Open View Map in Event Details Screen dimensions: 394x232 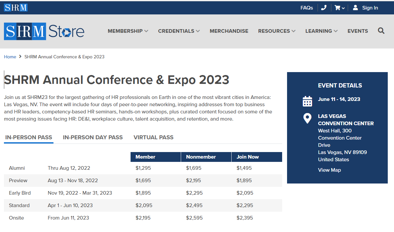pos(329,170)
